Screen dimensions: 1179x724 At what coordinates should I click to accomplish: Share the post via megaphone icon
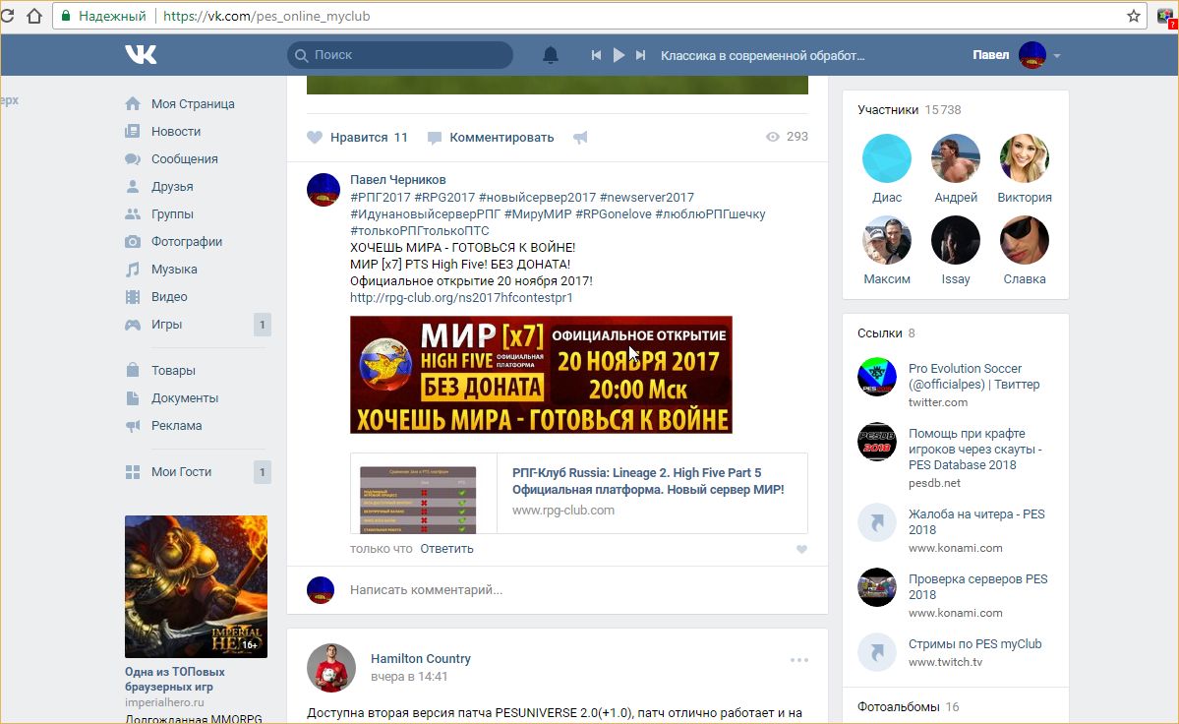click(x=580, y=138)
